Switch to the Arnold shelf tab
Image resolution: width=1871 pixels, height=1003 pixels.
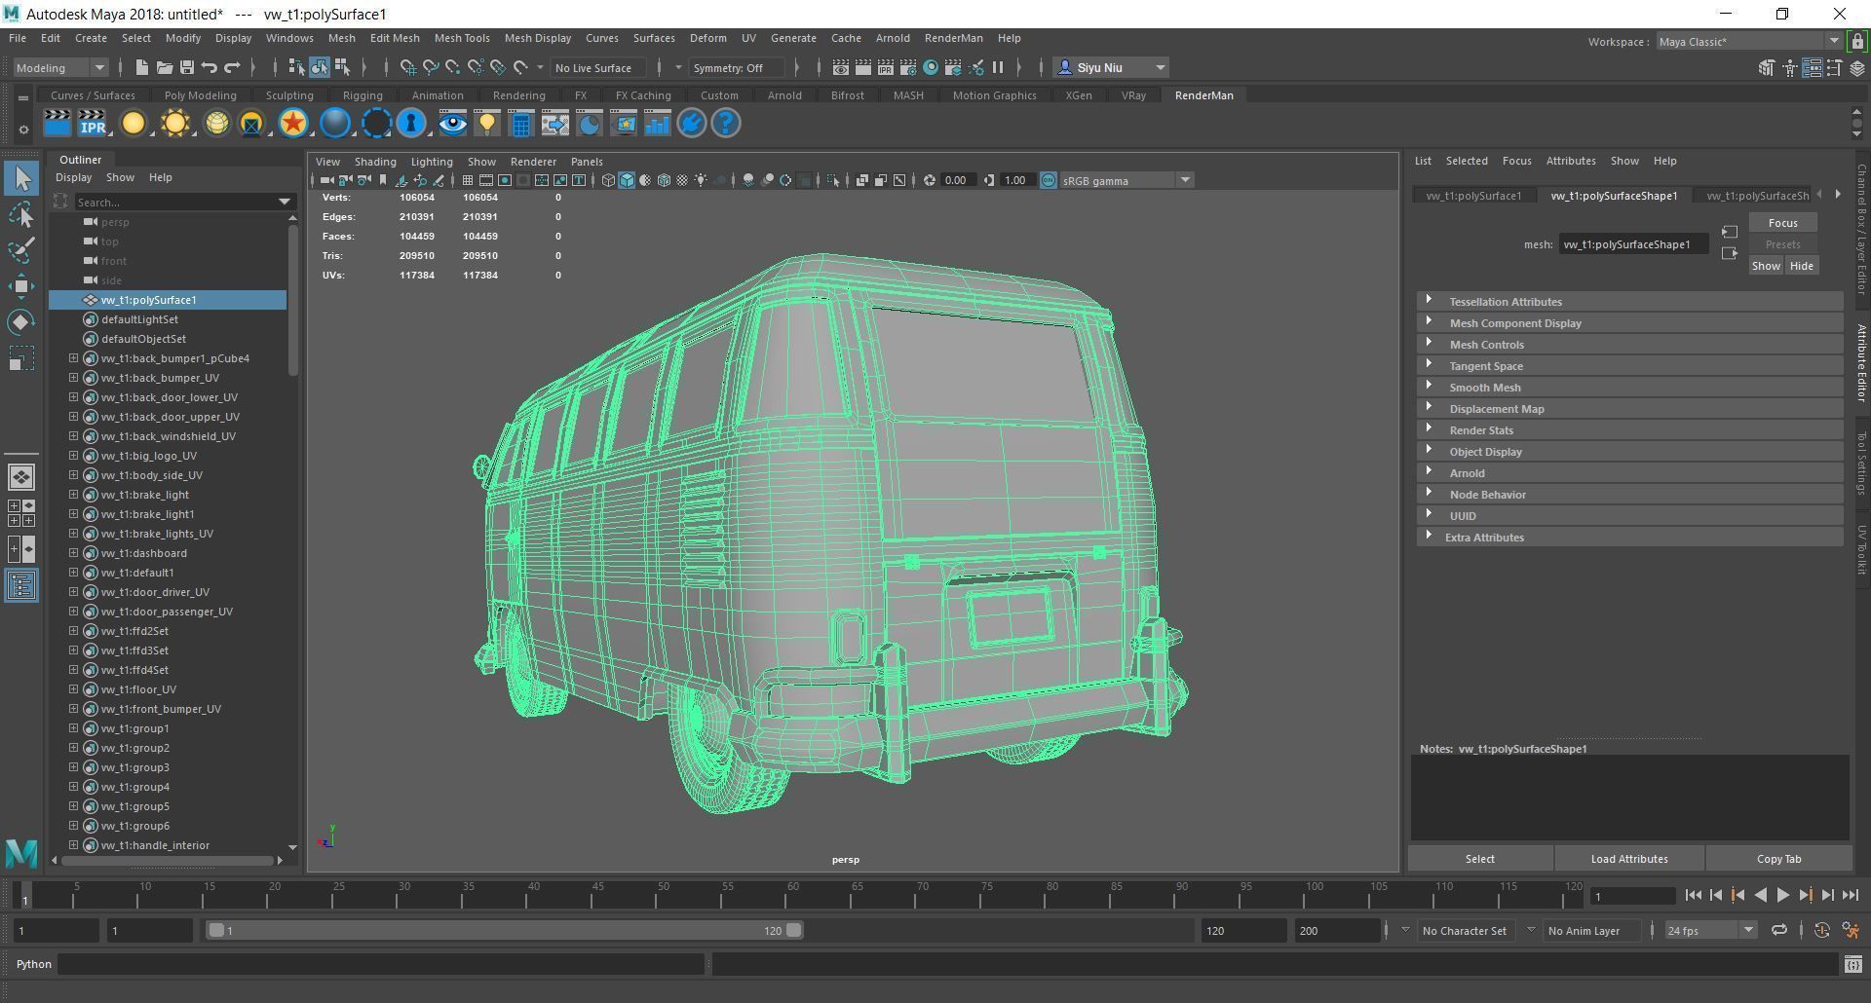coord(784,95)
